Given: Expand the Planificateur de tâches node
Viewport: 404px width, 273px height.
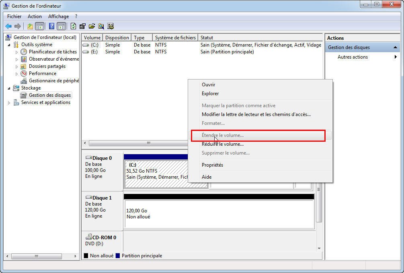Looking at the screenshot, I should coord(17,52).
